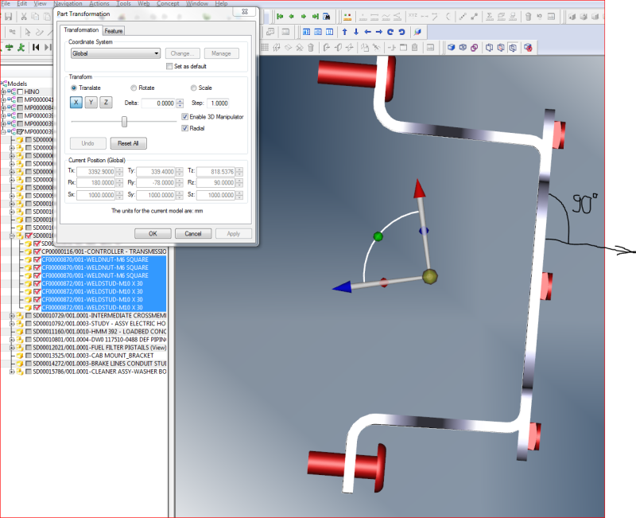Select the X axis button
Image resolution: width=636 pixels, height=518 pixels.
[x=76, y=103]
